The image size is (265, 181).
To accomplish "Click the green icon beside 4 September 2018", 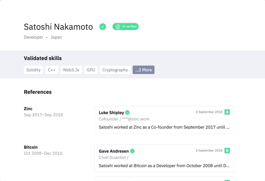I will tap(227, 112).
